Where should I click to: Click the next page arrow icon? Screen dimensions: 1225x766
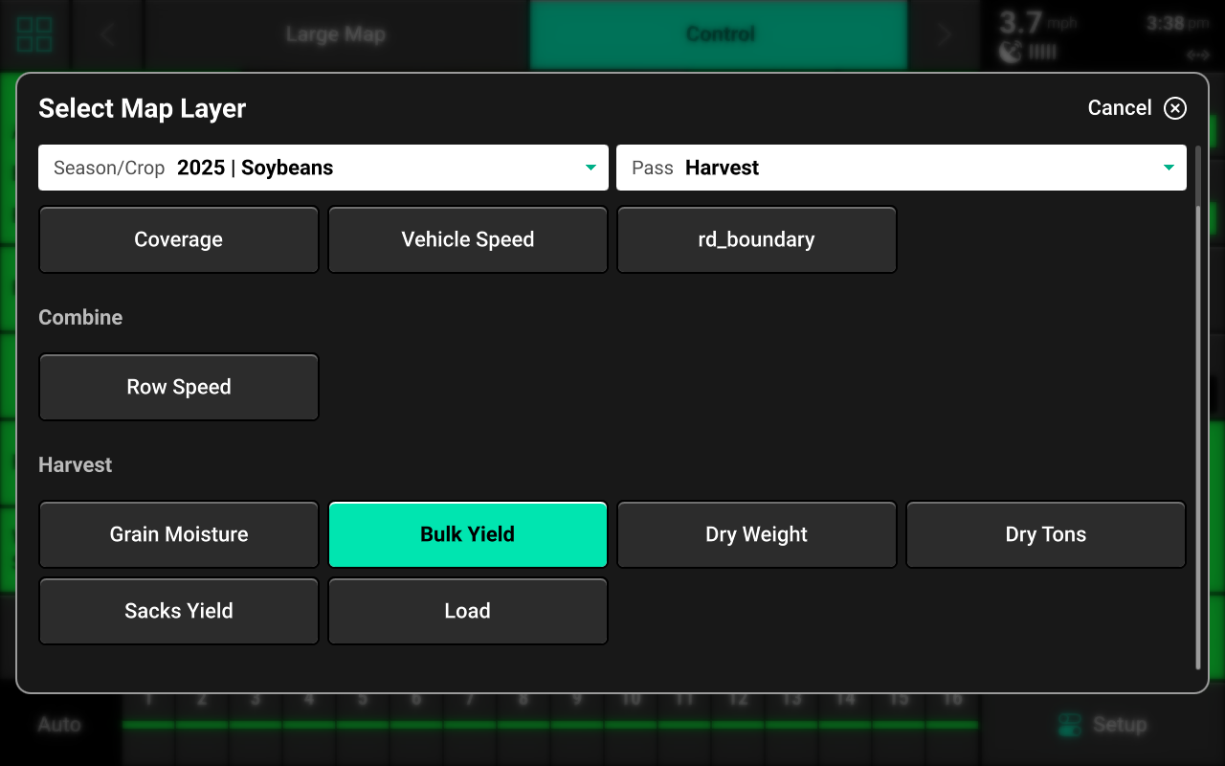(944, 34)
